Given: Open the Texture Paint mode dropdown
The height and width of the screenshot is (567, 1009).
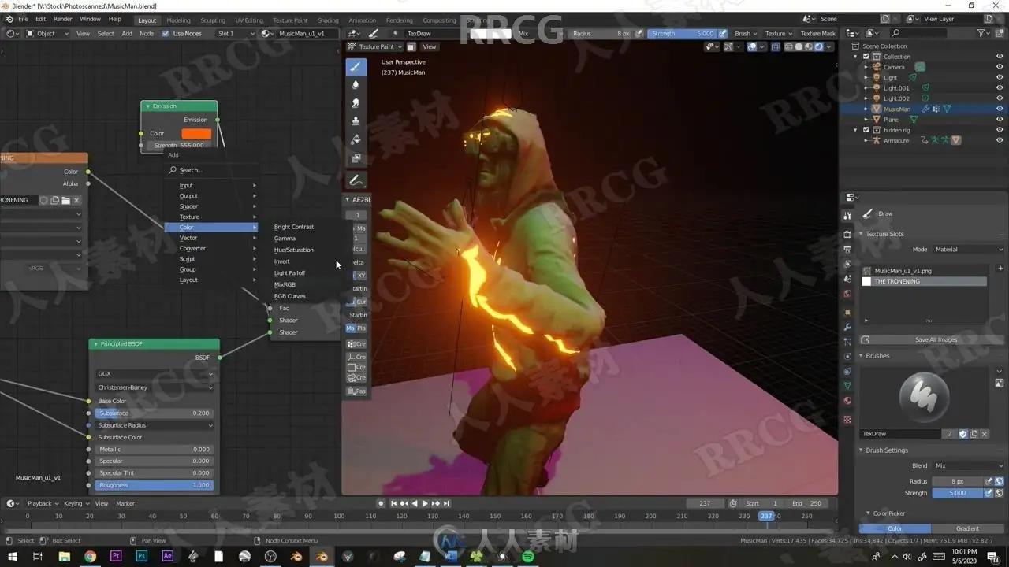Looking at the screenshot, I should coord(377,46).
